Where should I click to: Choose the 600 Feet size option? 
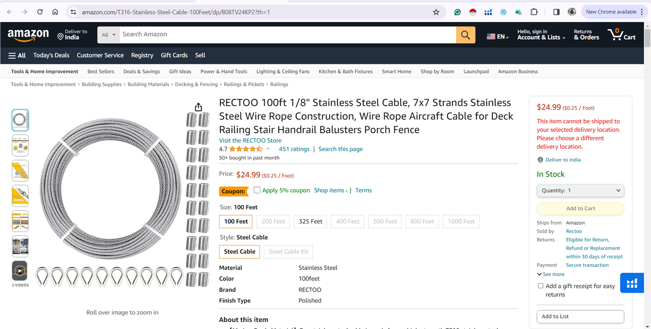[422, 222]
